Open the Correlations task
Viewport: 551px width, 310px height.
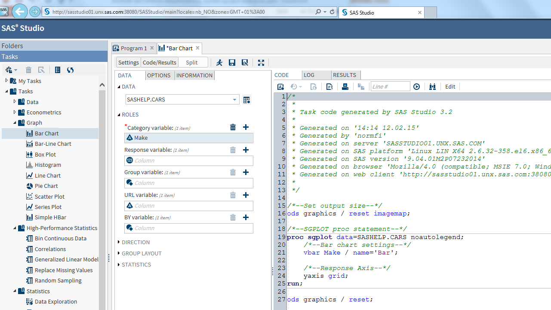point(50,249)
